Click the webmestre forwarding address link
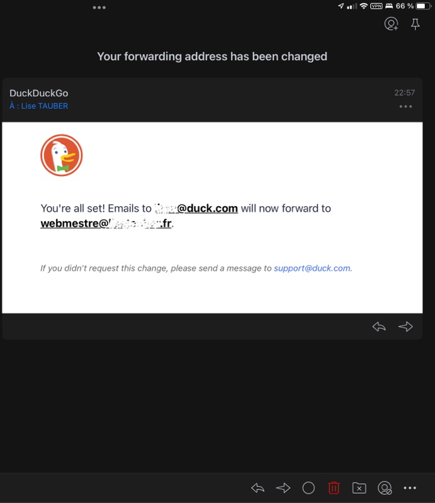The image size is (435, 503). tap(106, 223)
